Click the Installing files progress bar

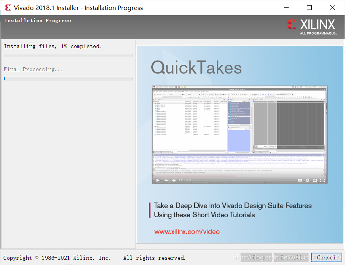click(x=68, y=56)
